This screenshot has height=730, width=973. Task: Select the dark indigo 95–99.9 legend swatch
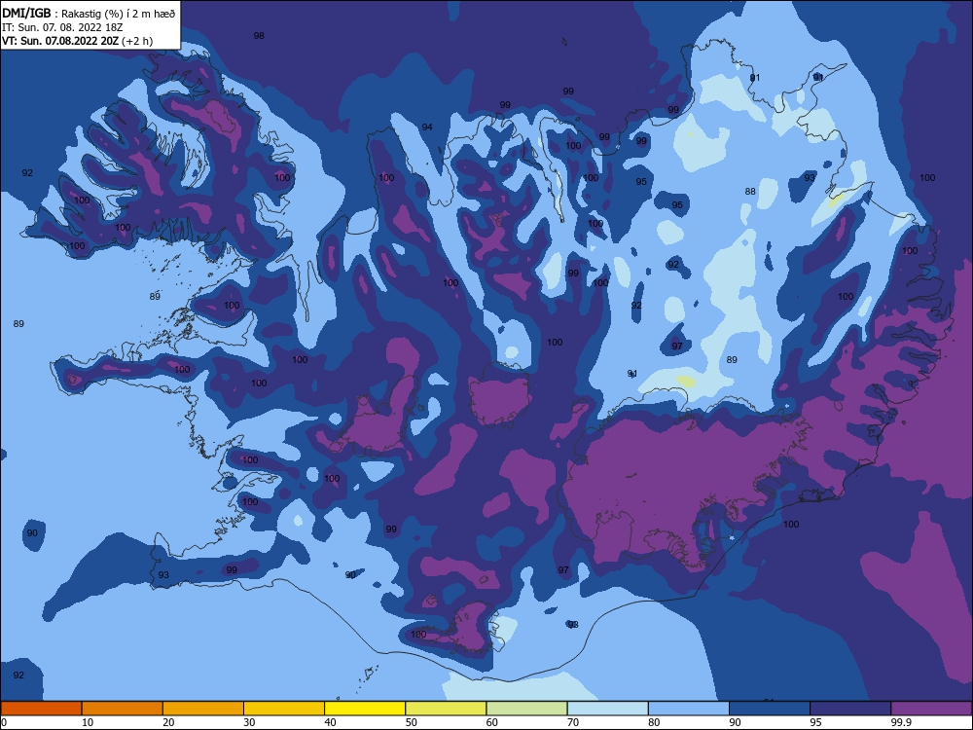pos(850,709)
